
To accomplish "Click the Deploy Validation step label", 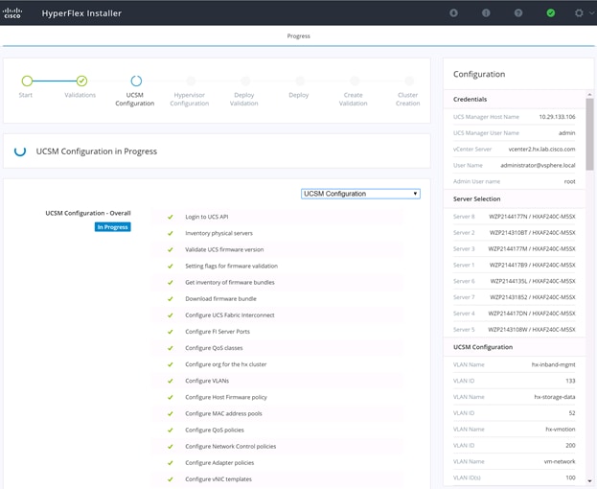I will coord(244,99).
